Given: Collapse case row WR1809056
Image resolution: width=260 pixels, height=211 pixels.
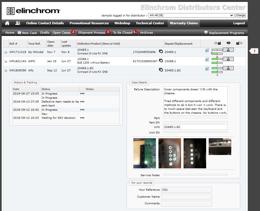Looking at the screenshot, I should 6,71.
